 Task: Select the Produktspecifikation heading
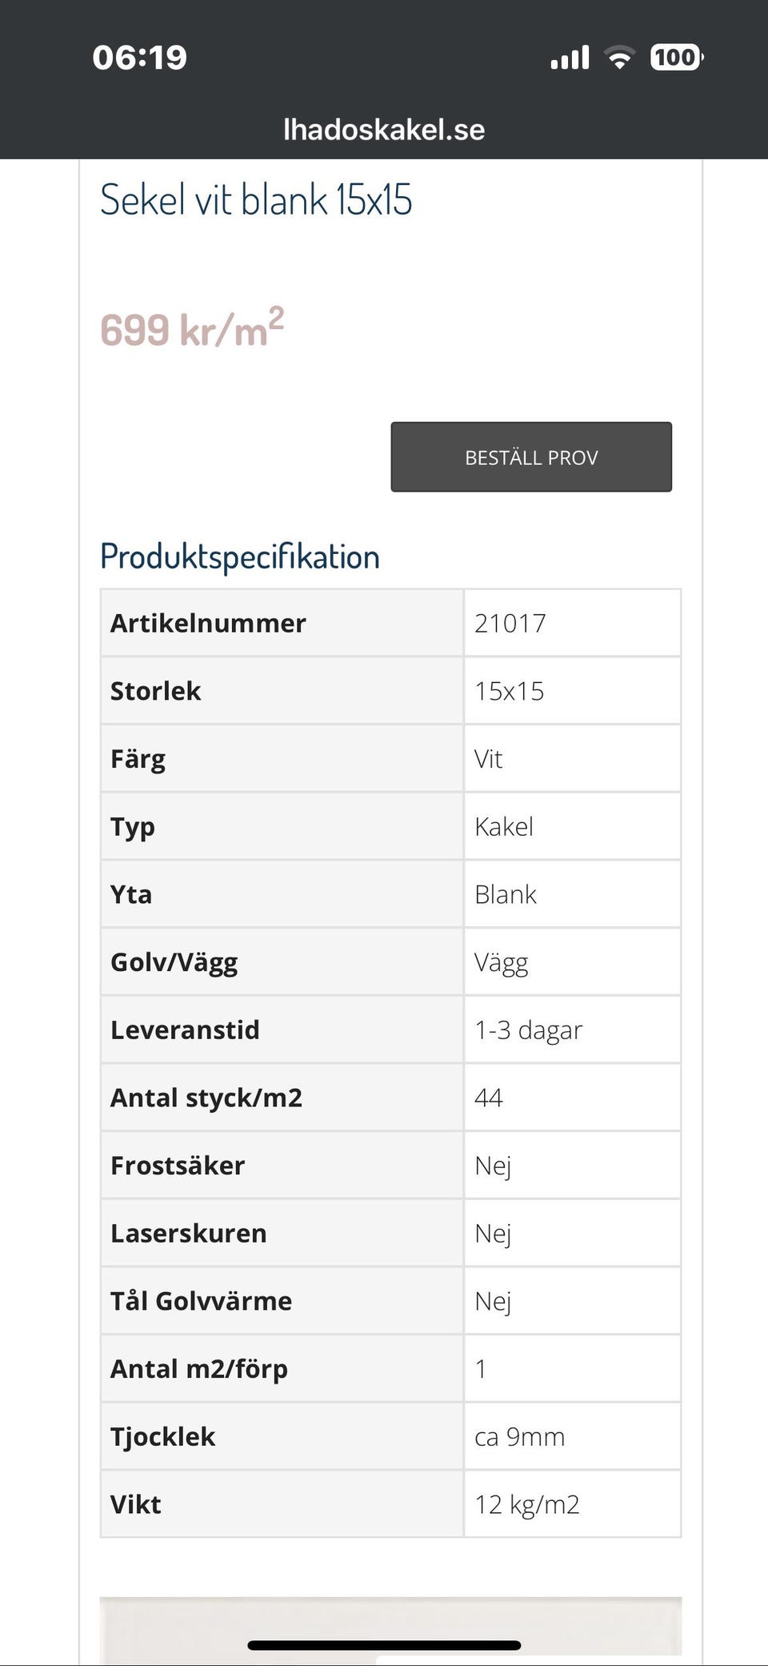pyautogui.click(x=239, y=555)
